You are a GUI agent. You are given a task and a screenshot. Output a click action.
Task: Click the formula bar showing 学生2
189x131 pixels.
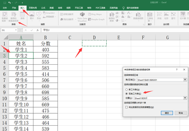point(115,30)
